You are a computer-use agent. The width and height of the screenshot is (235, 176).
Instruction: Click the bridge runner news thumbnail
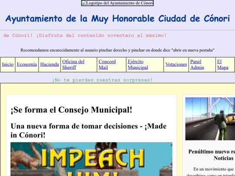click(x=210, y=119)
